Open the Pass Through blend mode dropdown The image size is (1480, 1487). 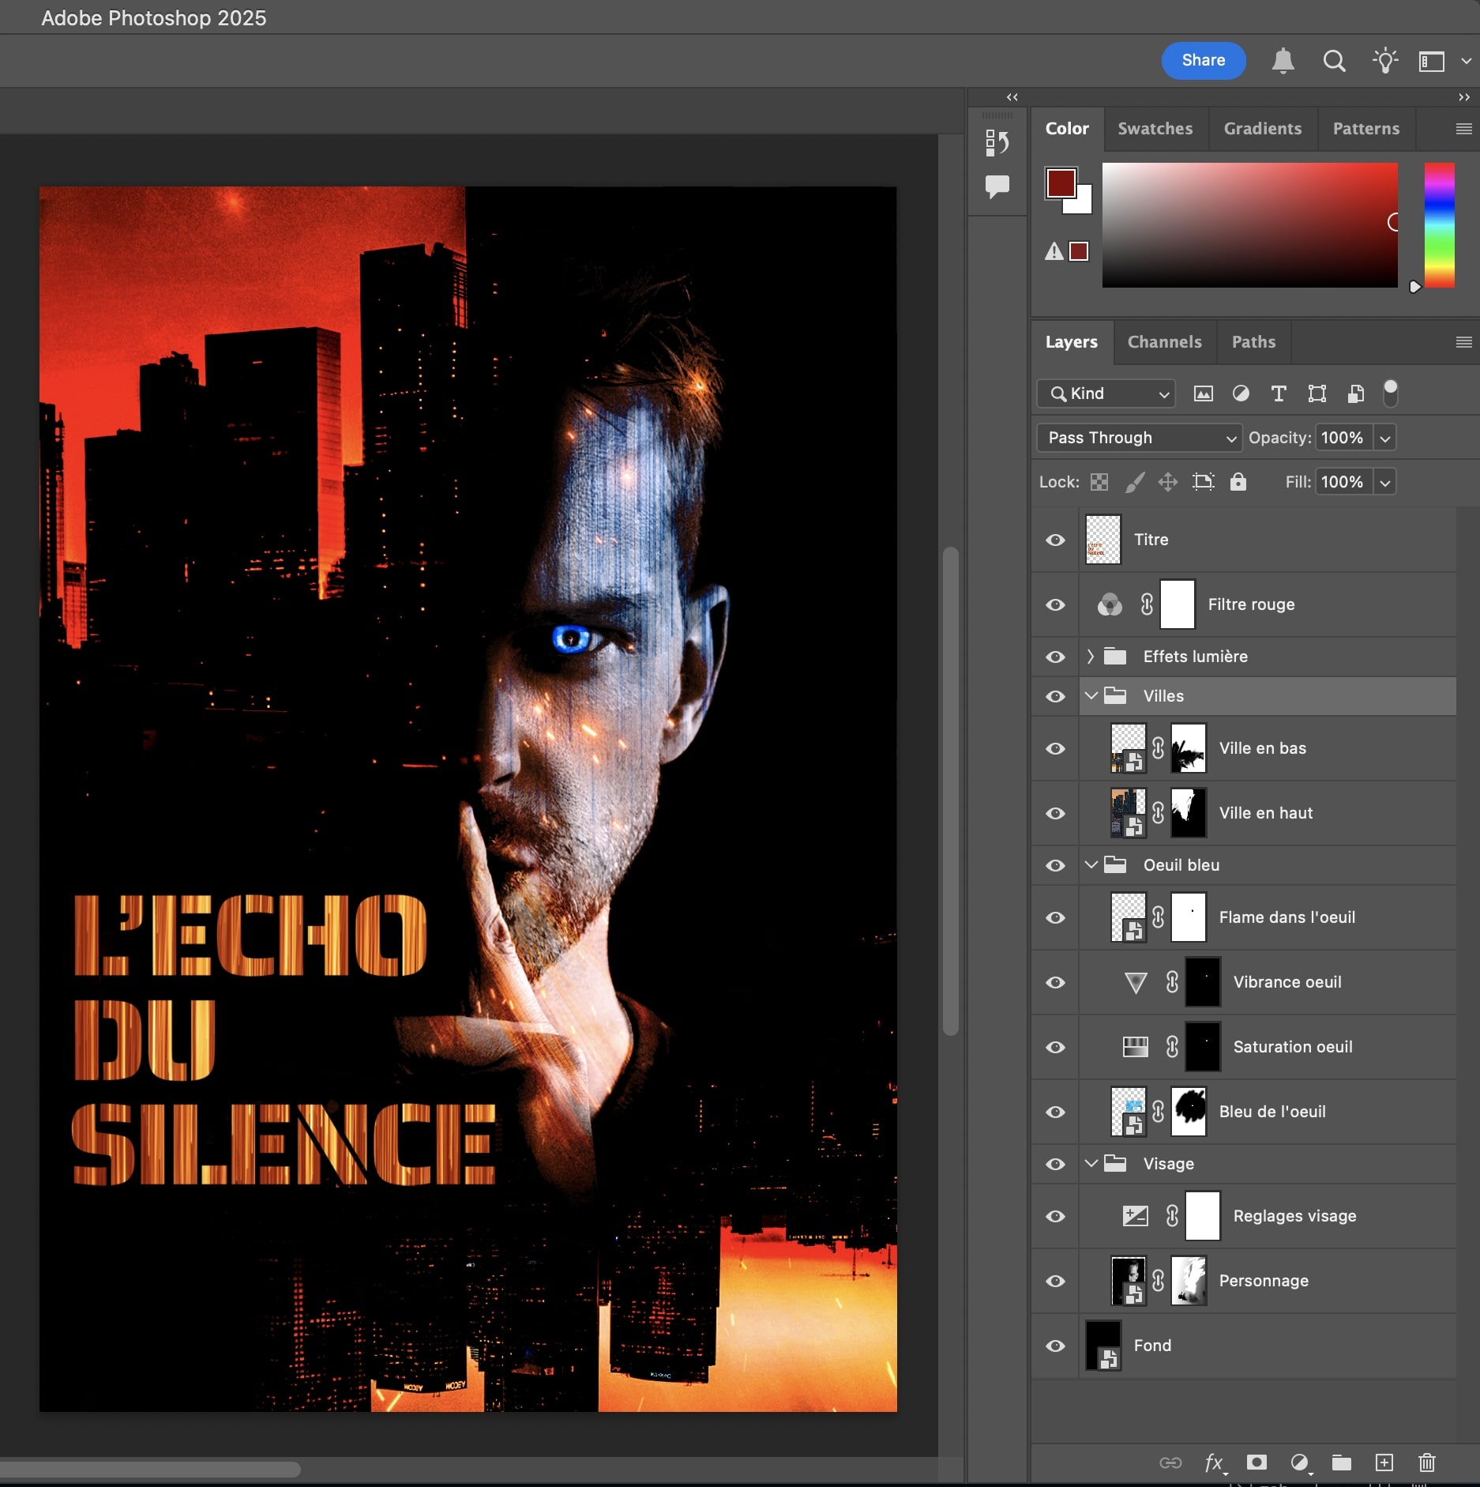pyautogui.click(x=1138, y=438)
